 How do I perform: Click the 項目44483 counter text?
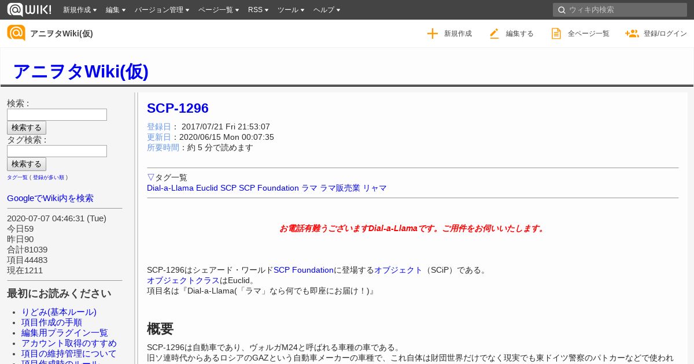(x=27, y=260)
